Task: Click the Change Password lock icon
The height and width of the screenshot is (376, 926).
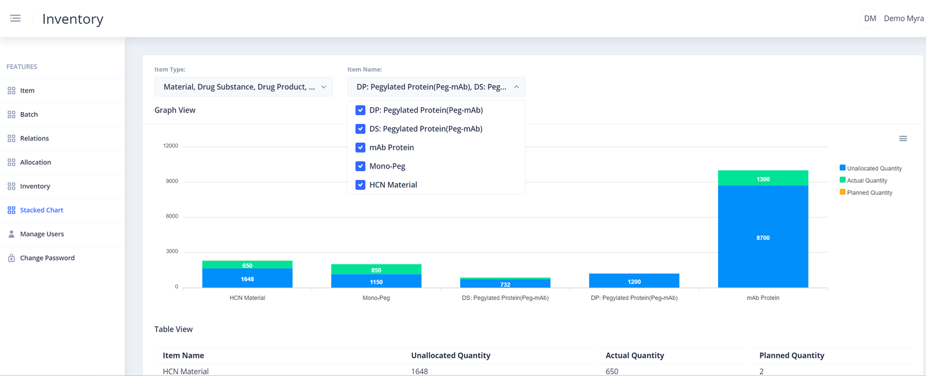Action: tap(12, 258)
